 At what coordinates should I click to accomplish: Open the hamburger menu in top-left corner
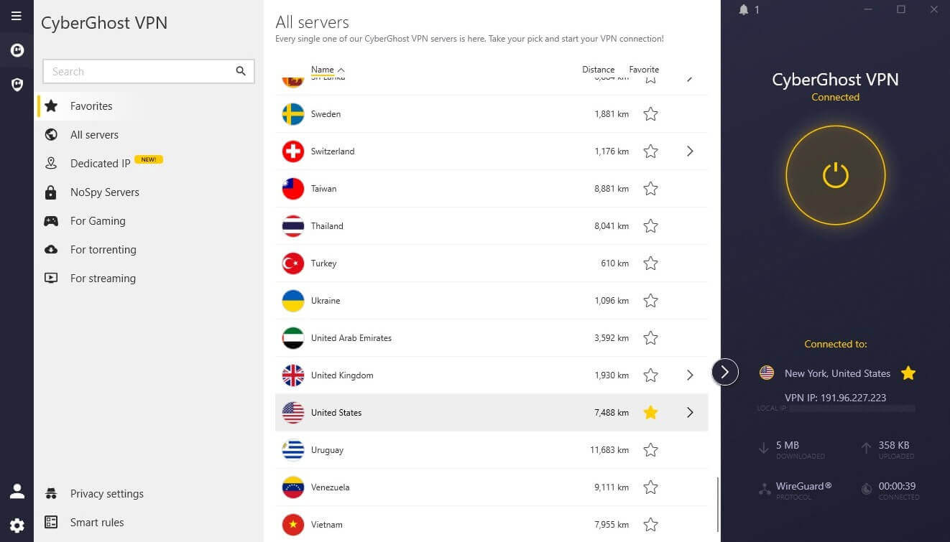tap(16, 16)
